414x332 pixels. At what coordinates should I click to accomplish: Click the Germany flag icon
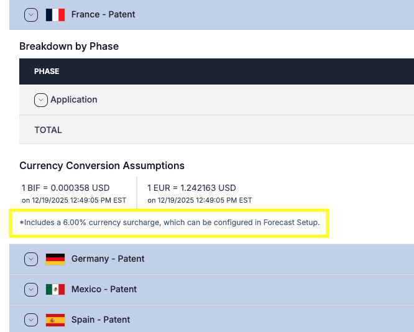coord(55,259)
